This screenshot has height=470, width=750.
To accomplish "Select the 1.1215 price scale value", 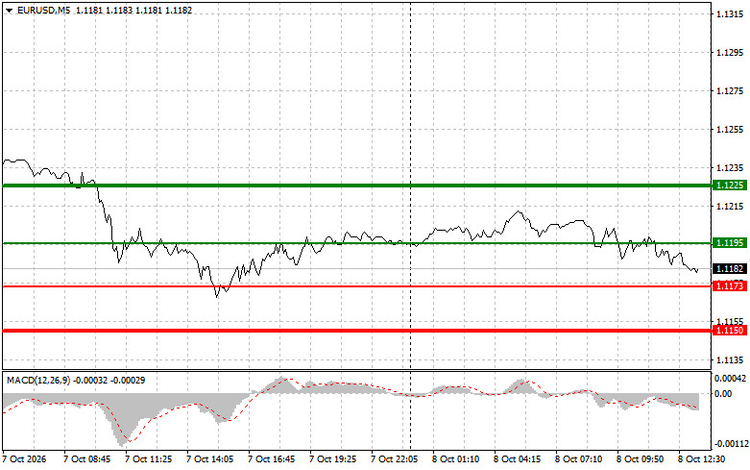I will click(730, 207).
